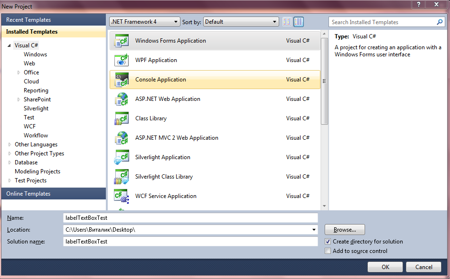Select the Silverlight Application template name
This screenshot has height=279, width=450.
tap(163, 157)
